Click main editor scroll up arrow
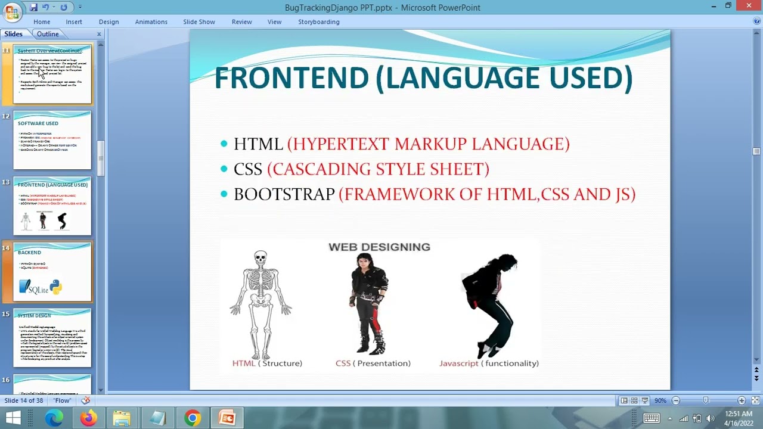This screenshot has width=763, height=429. click(756, 35)
